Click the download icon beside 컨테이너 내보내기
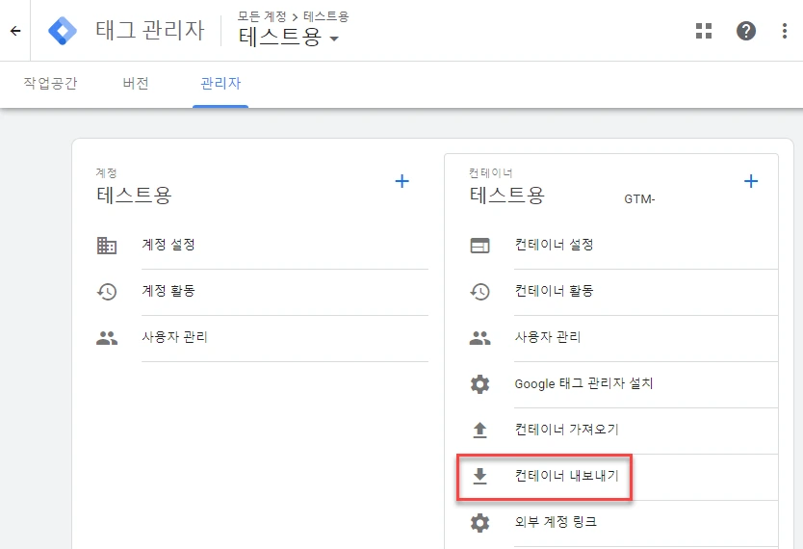This screenshot has height=549, width=803. coord(479,476)
